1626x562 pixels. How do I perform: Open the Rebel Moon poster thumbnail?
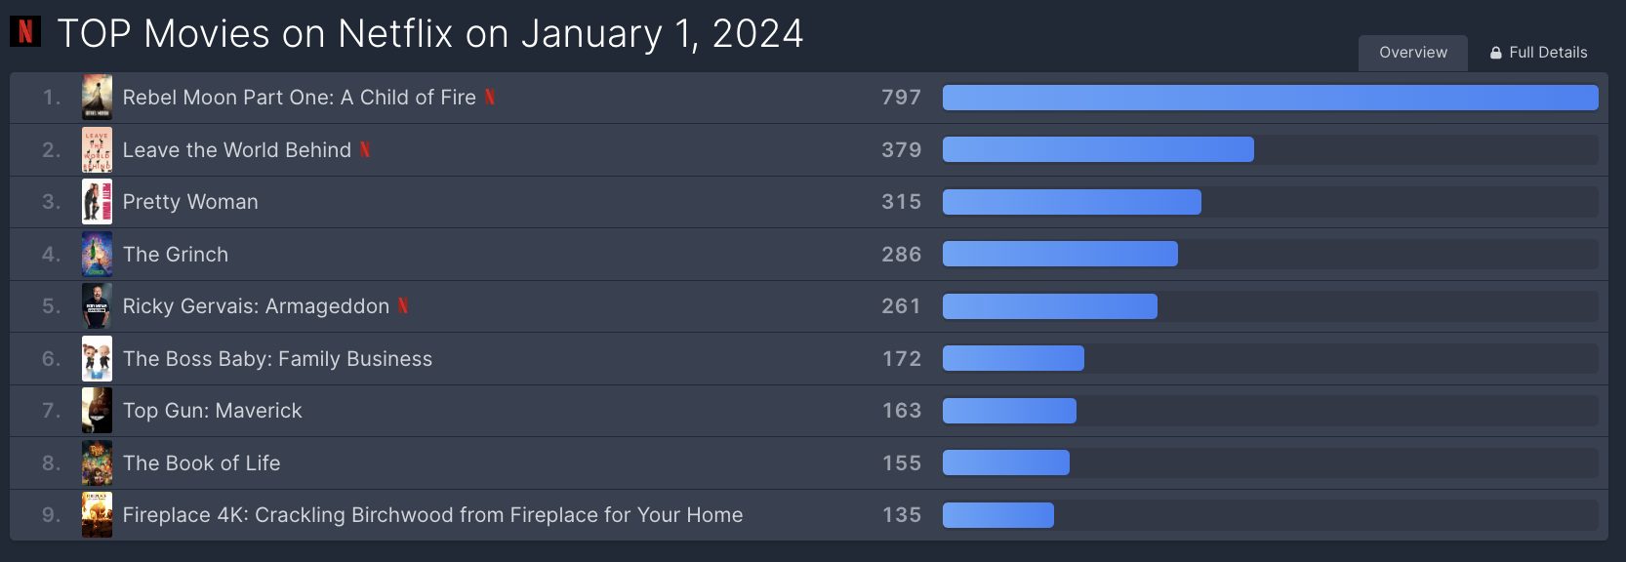click(x=97, y=98)
